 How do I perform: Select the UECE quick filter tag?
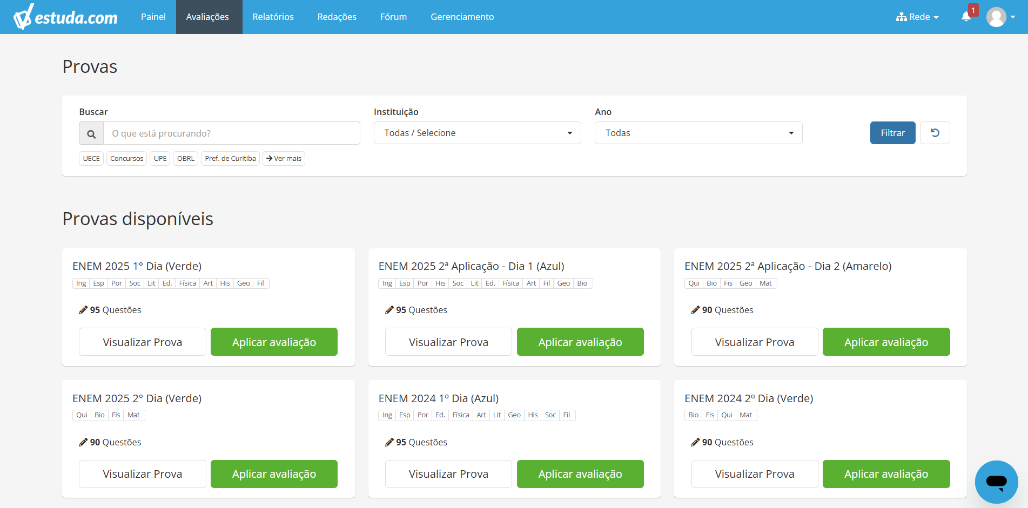tap(91, 158)
